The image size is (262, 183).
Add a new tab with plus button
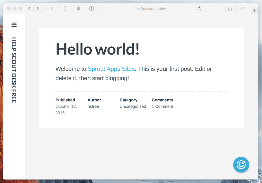point(254,10)
